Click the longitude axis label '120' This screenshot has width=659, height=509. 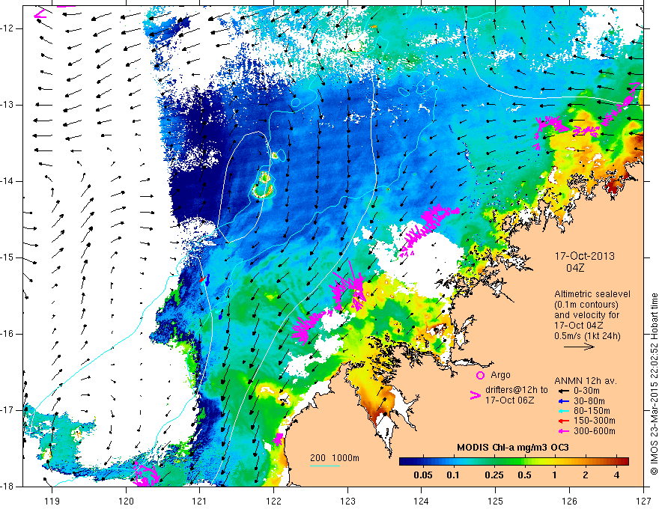pyautogui.click(x=126, y=501)
